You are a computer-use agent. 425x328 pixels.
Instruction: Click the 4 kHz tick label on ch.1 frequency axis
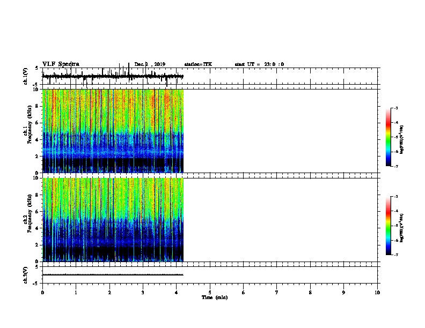pyautogui.click(x=38, y=140)
